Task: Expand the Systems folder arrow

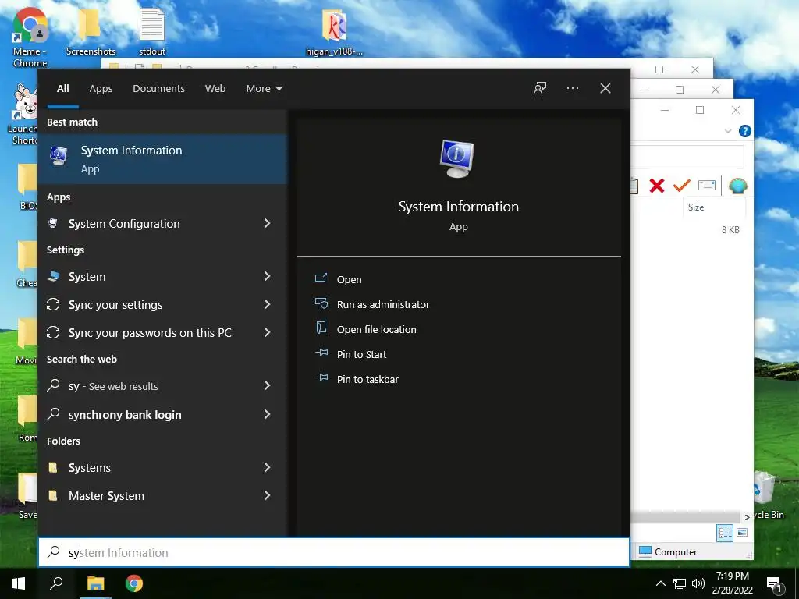Action: coord(267,467)
